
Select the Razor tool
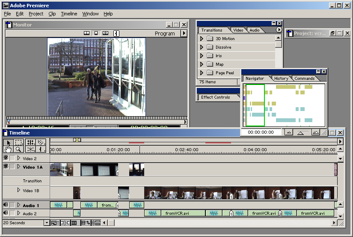point(41,143)
